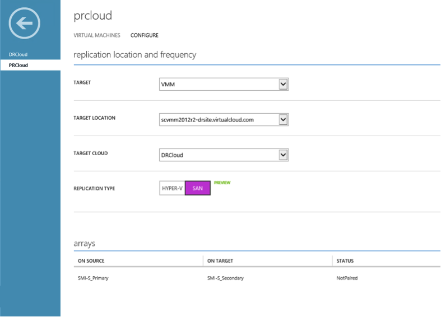
Task: Click the green PREVIEW label
Action: pyautogui.click(x=222, y=183)
